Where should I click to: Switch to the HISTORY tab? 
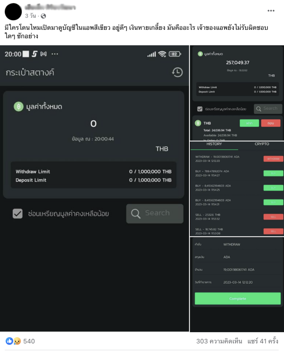[214, 144]
